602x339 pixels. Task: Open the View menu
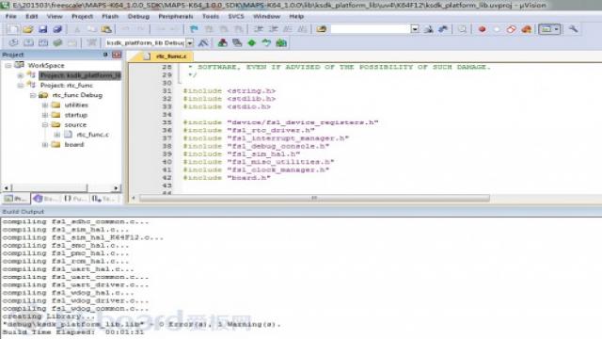click(x=55, y=17)
